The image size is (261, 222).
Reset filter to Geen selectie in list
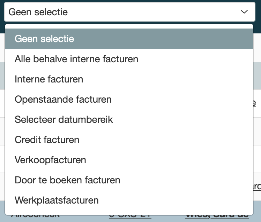pos(44,39)
